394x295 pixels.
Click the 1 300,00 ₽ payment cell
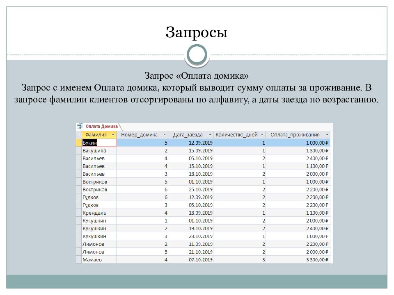click(298, 150)
